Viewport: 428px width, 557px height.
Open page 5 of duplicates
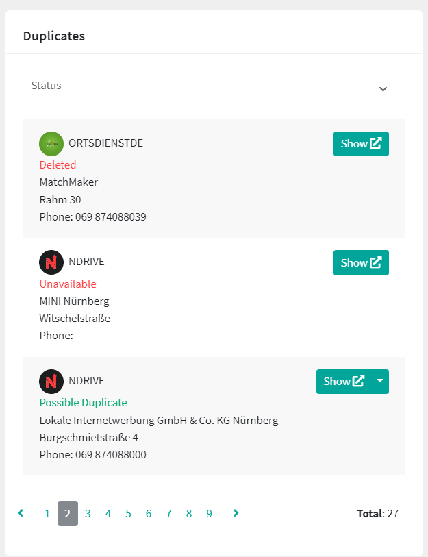(128, 514)
